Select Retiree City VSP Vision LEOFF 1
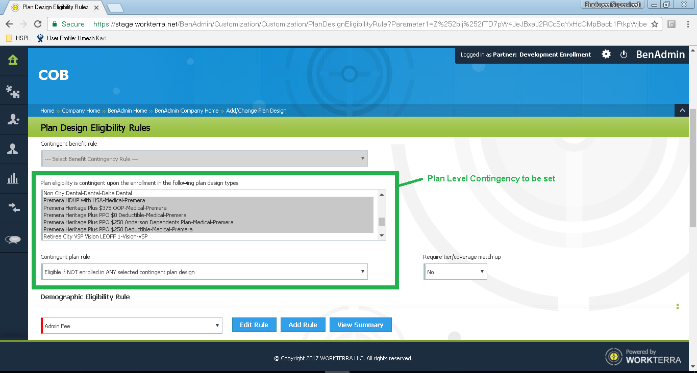The image size is (697, 373). tap(208, 236)
